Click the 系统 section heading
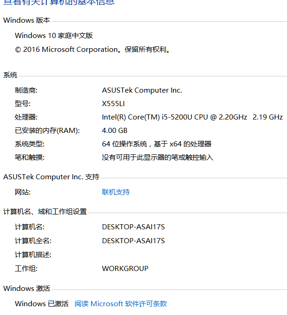This screenshot has height=315, width=287. click(10, 75)
